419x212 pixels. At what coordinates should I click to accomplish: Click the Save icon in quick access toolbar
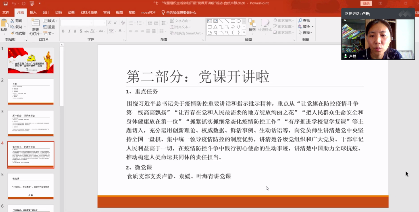[x=5, y=3]
